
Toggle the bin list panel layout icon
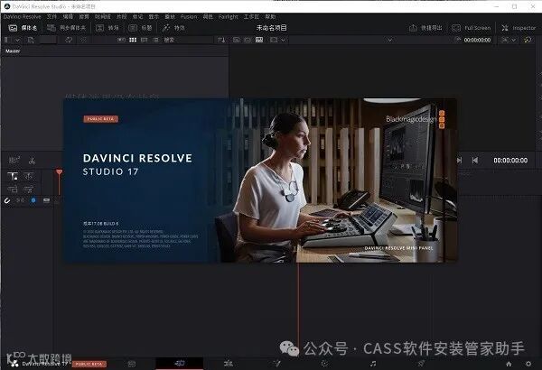point(7,40)
